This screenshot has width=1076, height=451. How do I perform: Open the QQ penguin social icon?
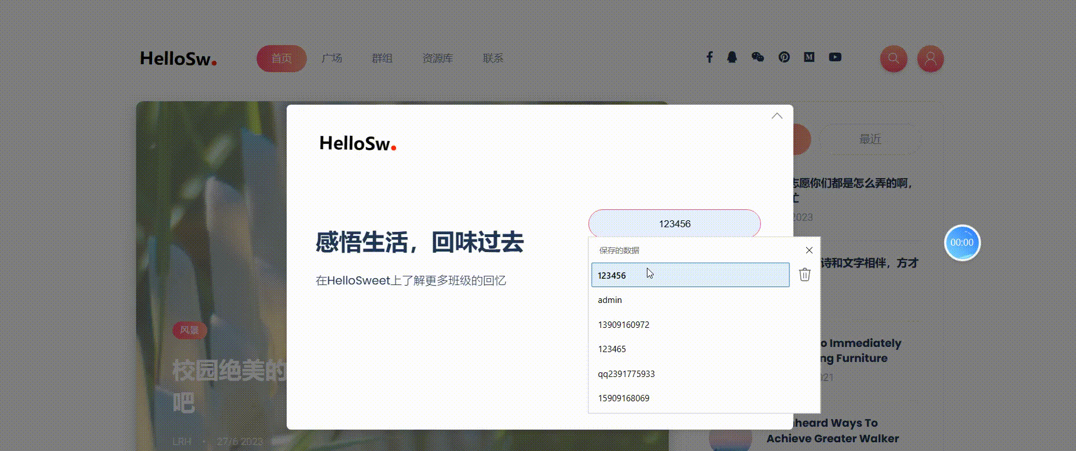(732, 57)
